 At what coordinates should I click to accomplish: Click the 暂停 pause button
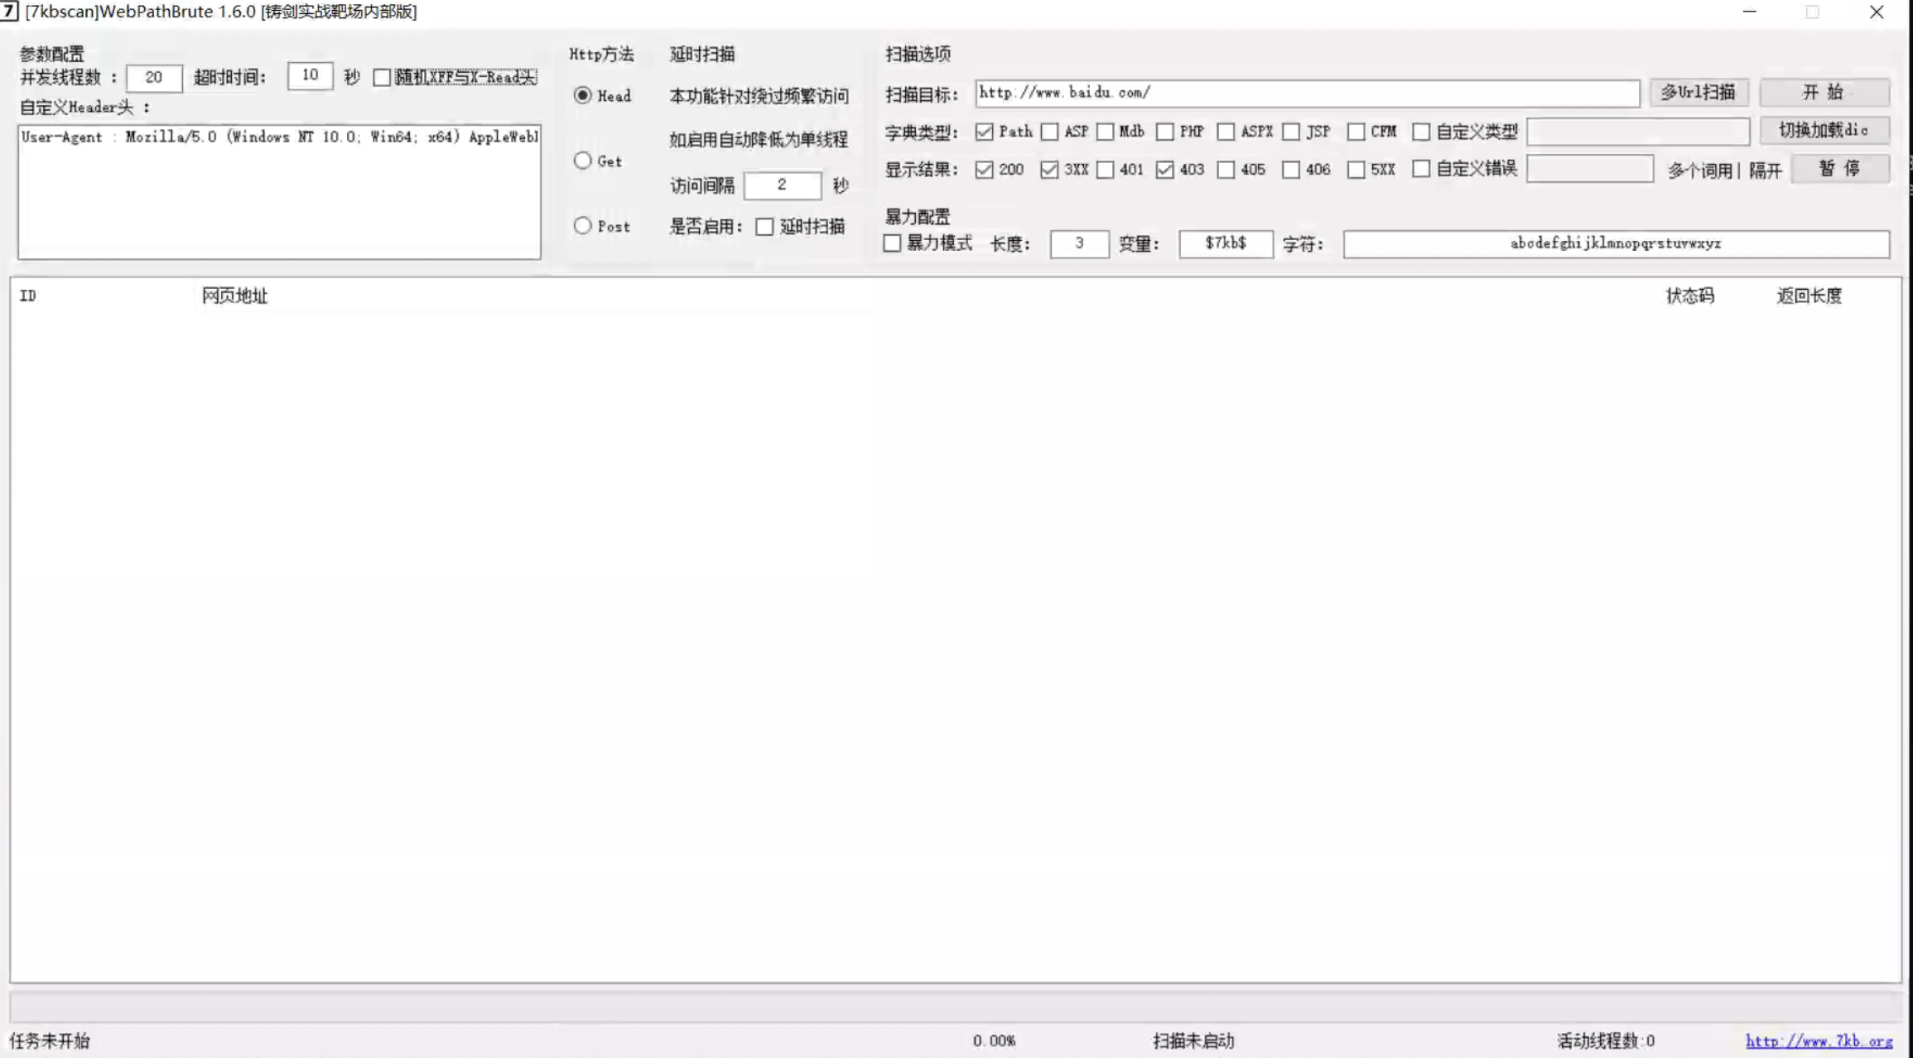coord(1839,168)
